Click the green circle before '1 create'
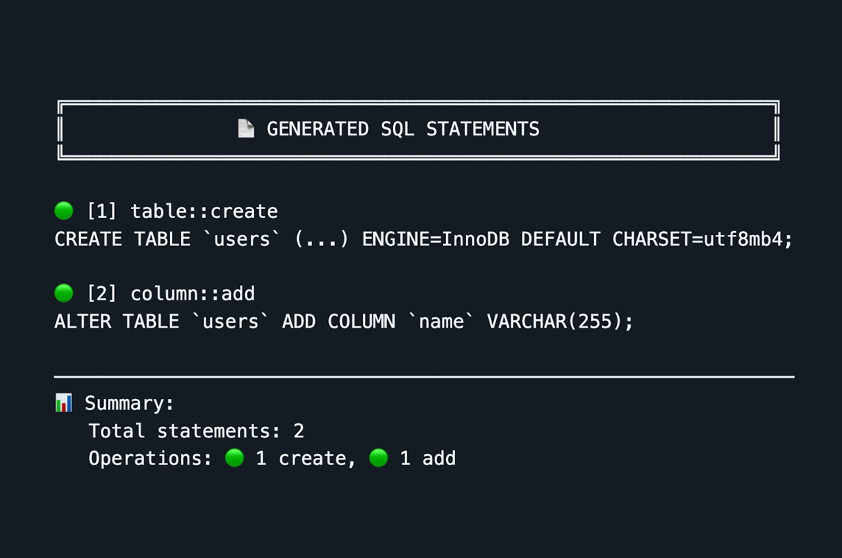The height and width of the screenshot is (558, 842). [235, 458]
